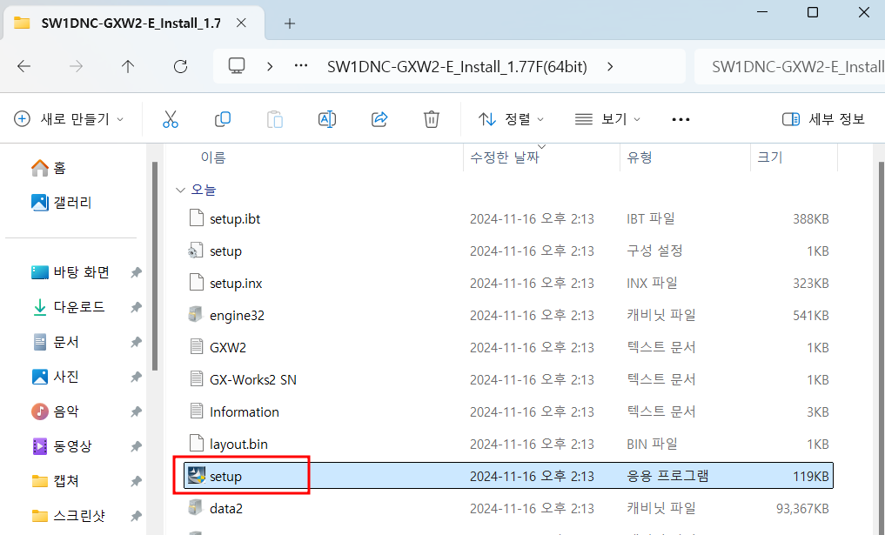Close the SW1DNC-GXW2-E_Install tab
This screenshot has width=885, height=535.
click(x=241, y=23)
